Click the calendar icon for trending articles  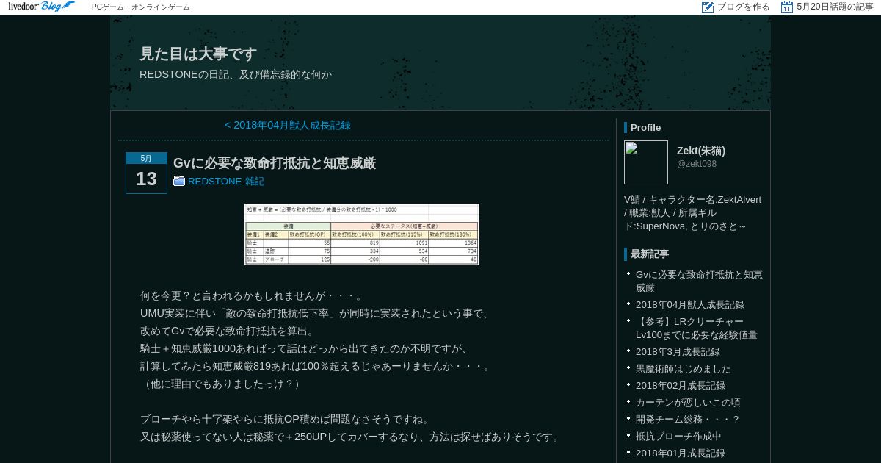point(787,7)
